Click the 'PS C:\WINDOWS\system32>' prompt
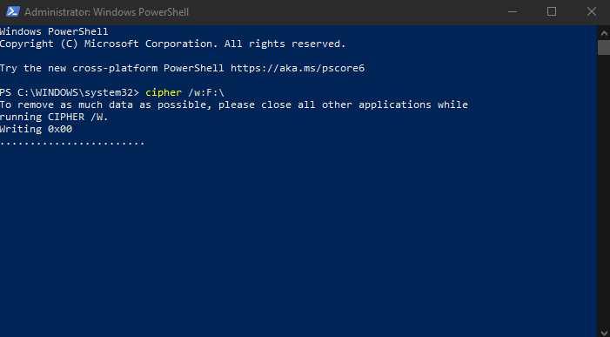 click(x=70, y=92)
